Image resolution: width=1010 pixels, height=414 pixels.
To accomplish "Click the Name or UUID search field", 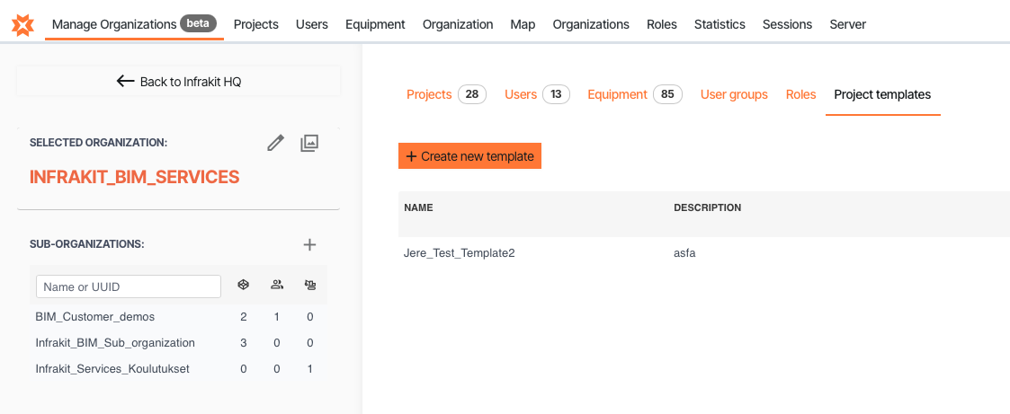I will (x=129, y=286).
